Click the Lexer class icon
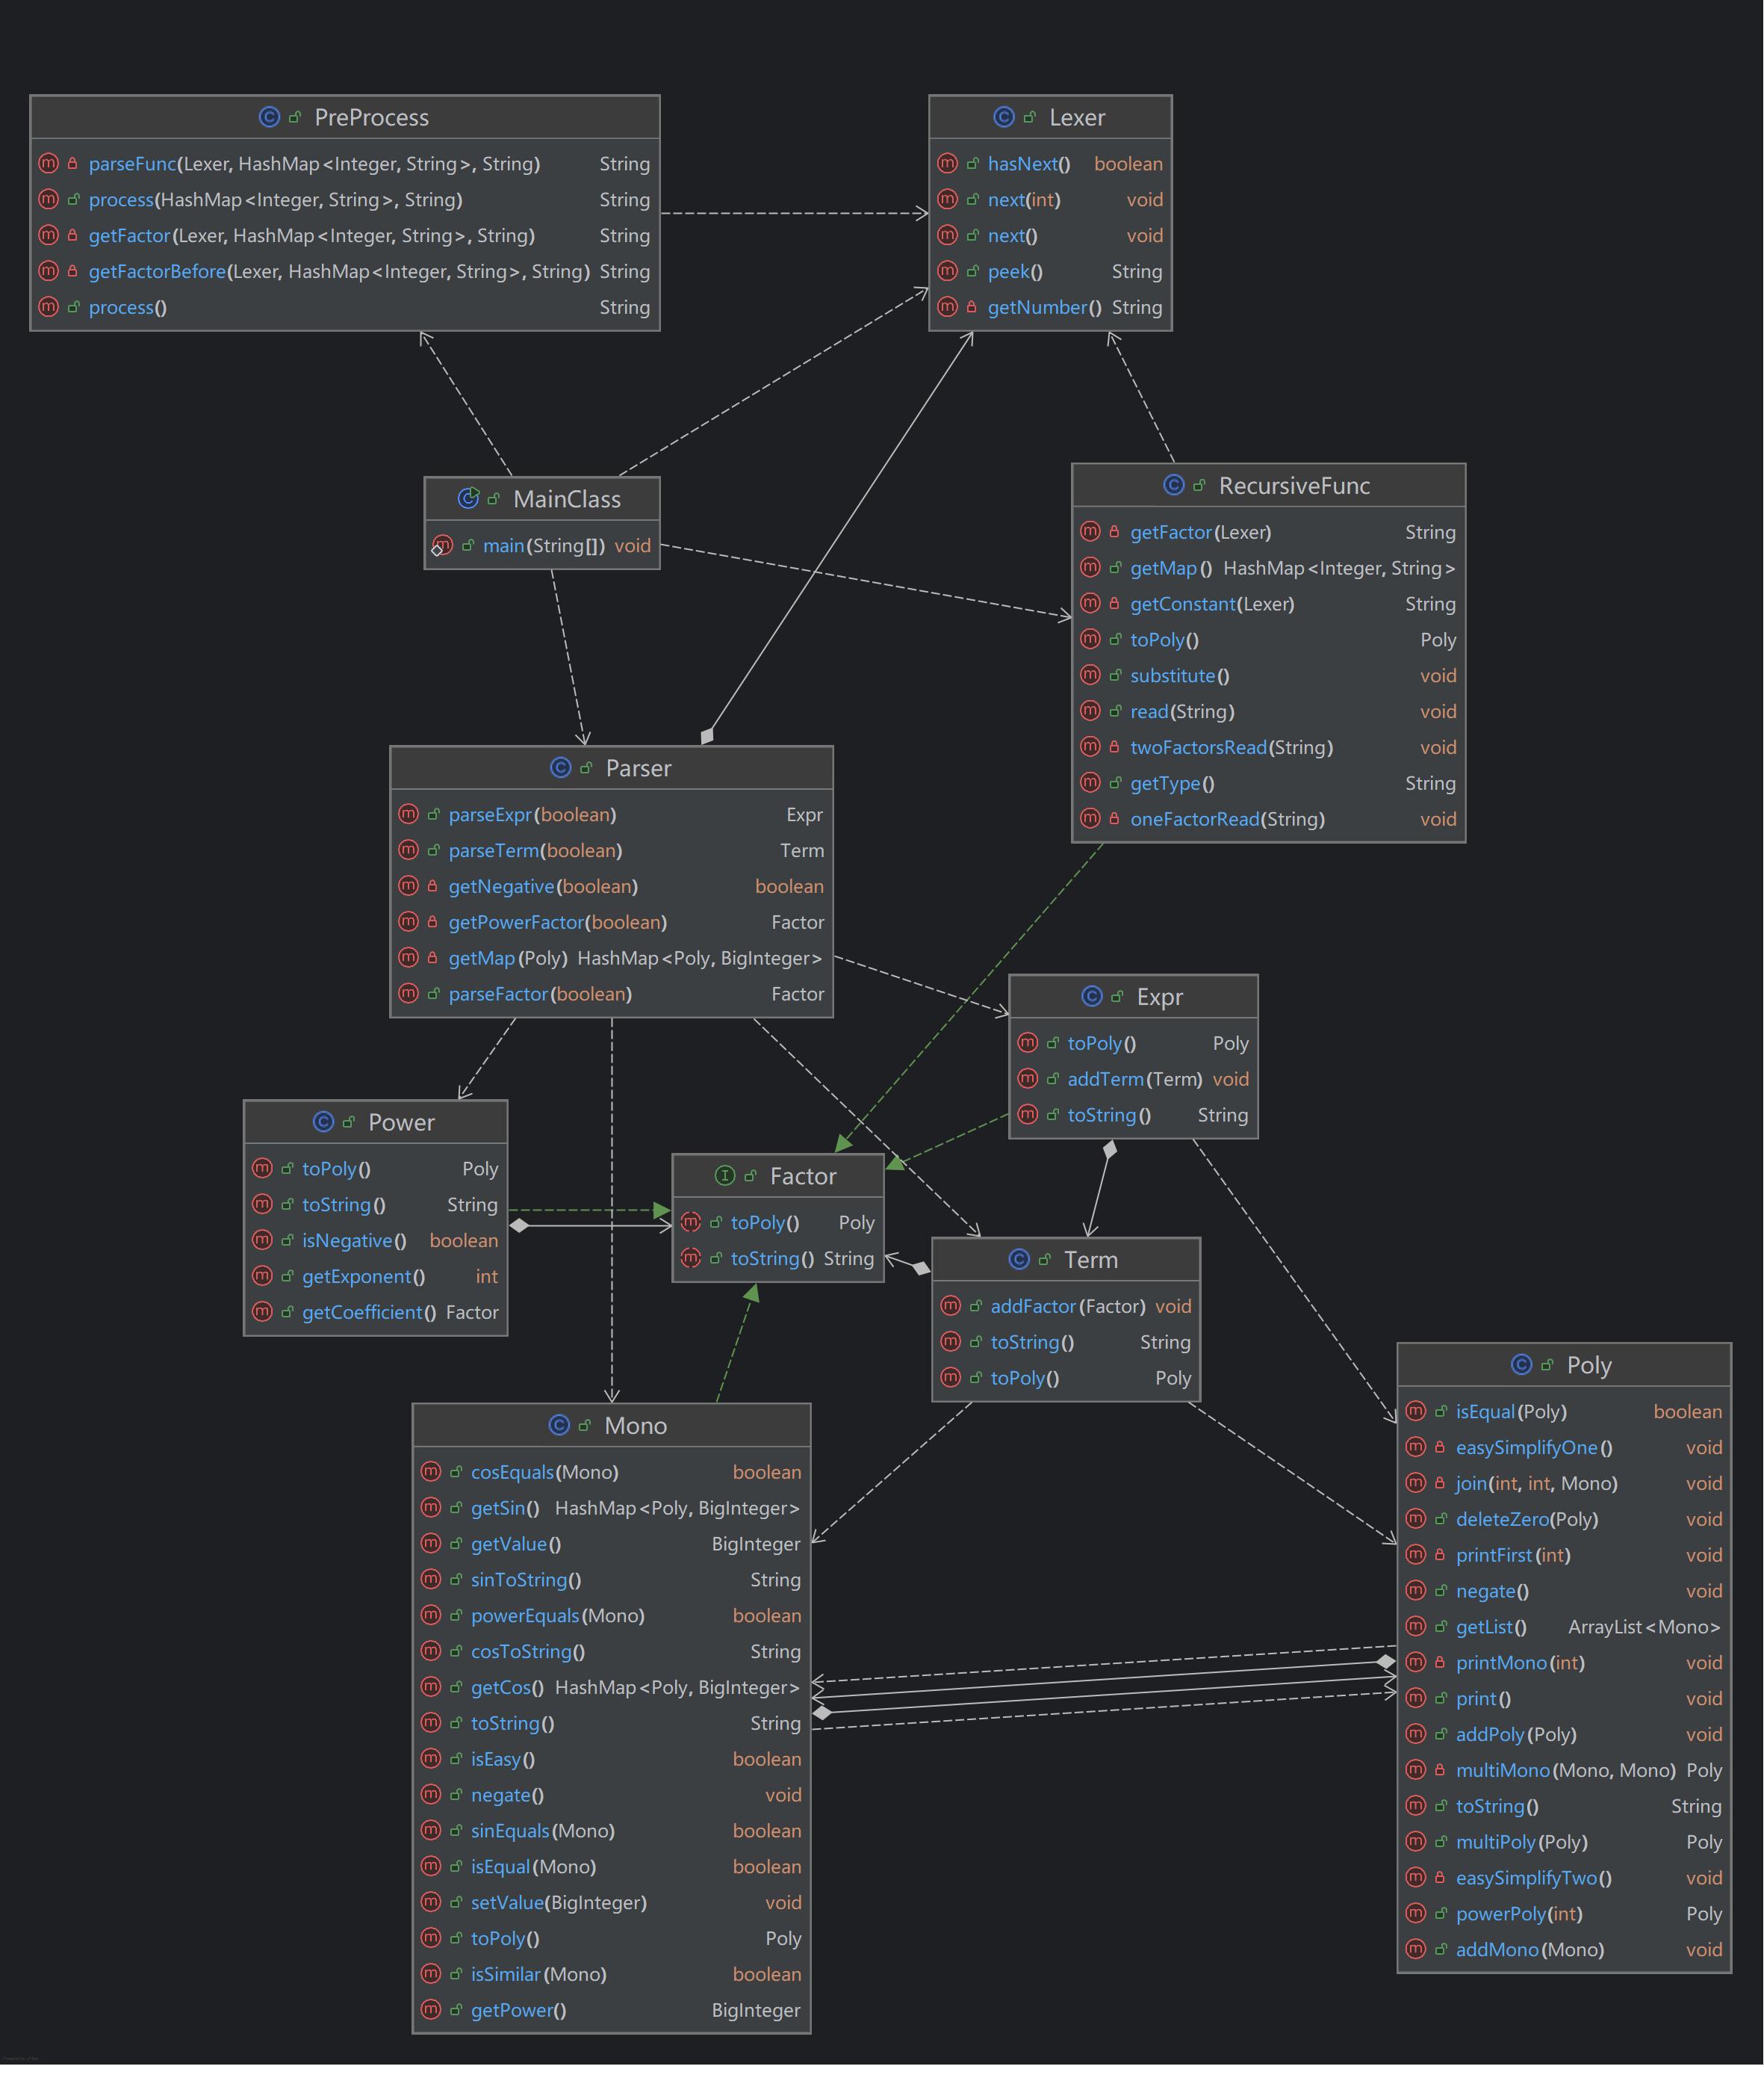This screenshot has width=1764, height=2078. (1005, 117)
